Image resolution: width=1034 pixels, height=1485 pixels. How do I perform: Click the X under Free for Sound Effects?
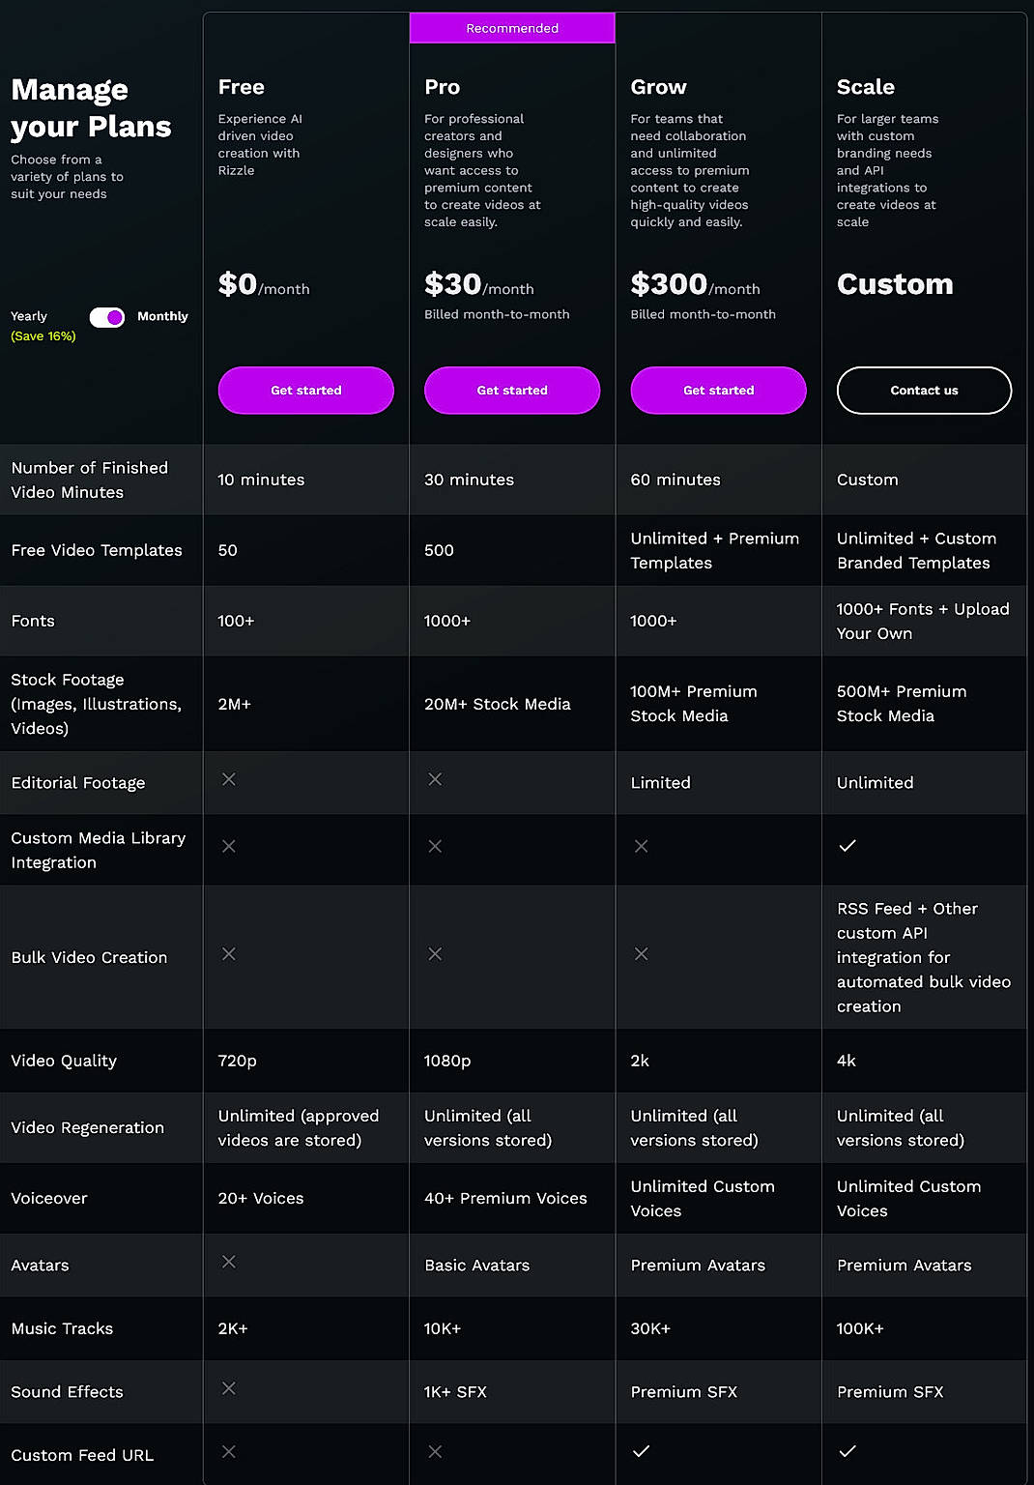click(x=229, y=1388)
